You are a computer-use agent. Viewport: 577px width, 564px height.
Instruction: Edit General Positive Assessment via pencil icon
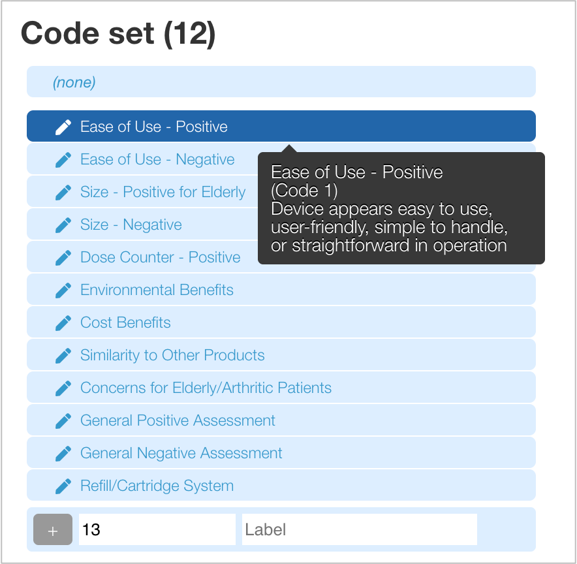(63, 421)
